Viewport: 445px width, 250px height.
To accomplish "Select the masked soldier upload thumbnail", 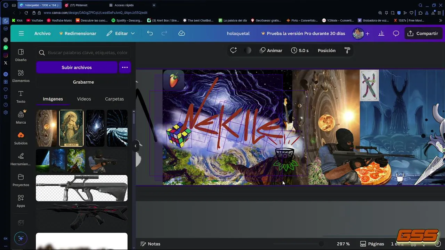I will pyautogui.click(x=107, y=161).
